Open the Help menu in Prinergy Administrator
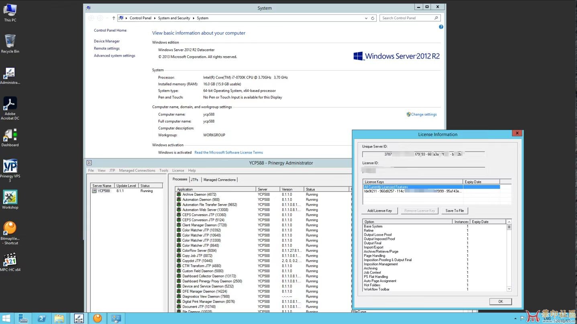Image resolution: width=577 pixels, height=324 pixels. coord(192,170)
